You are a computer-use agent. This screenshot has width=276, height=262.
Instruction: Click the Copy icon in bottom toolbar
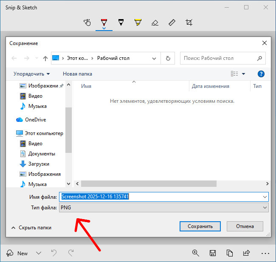230,253
